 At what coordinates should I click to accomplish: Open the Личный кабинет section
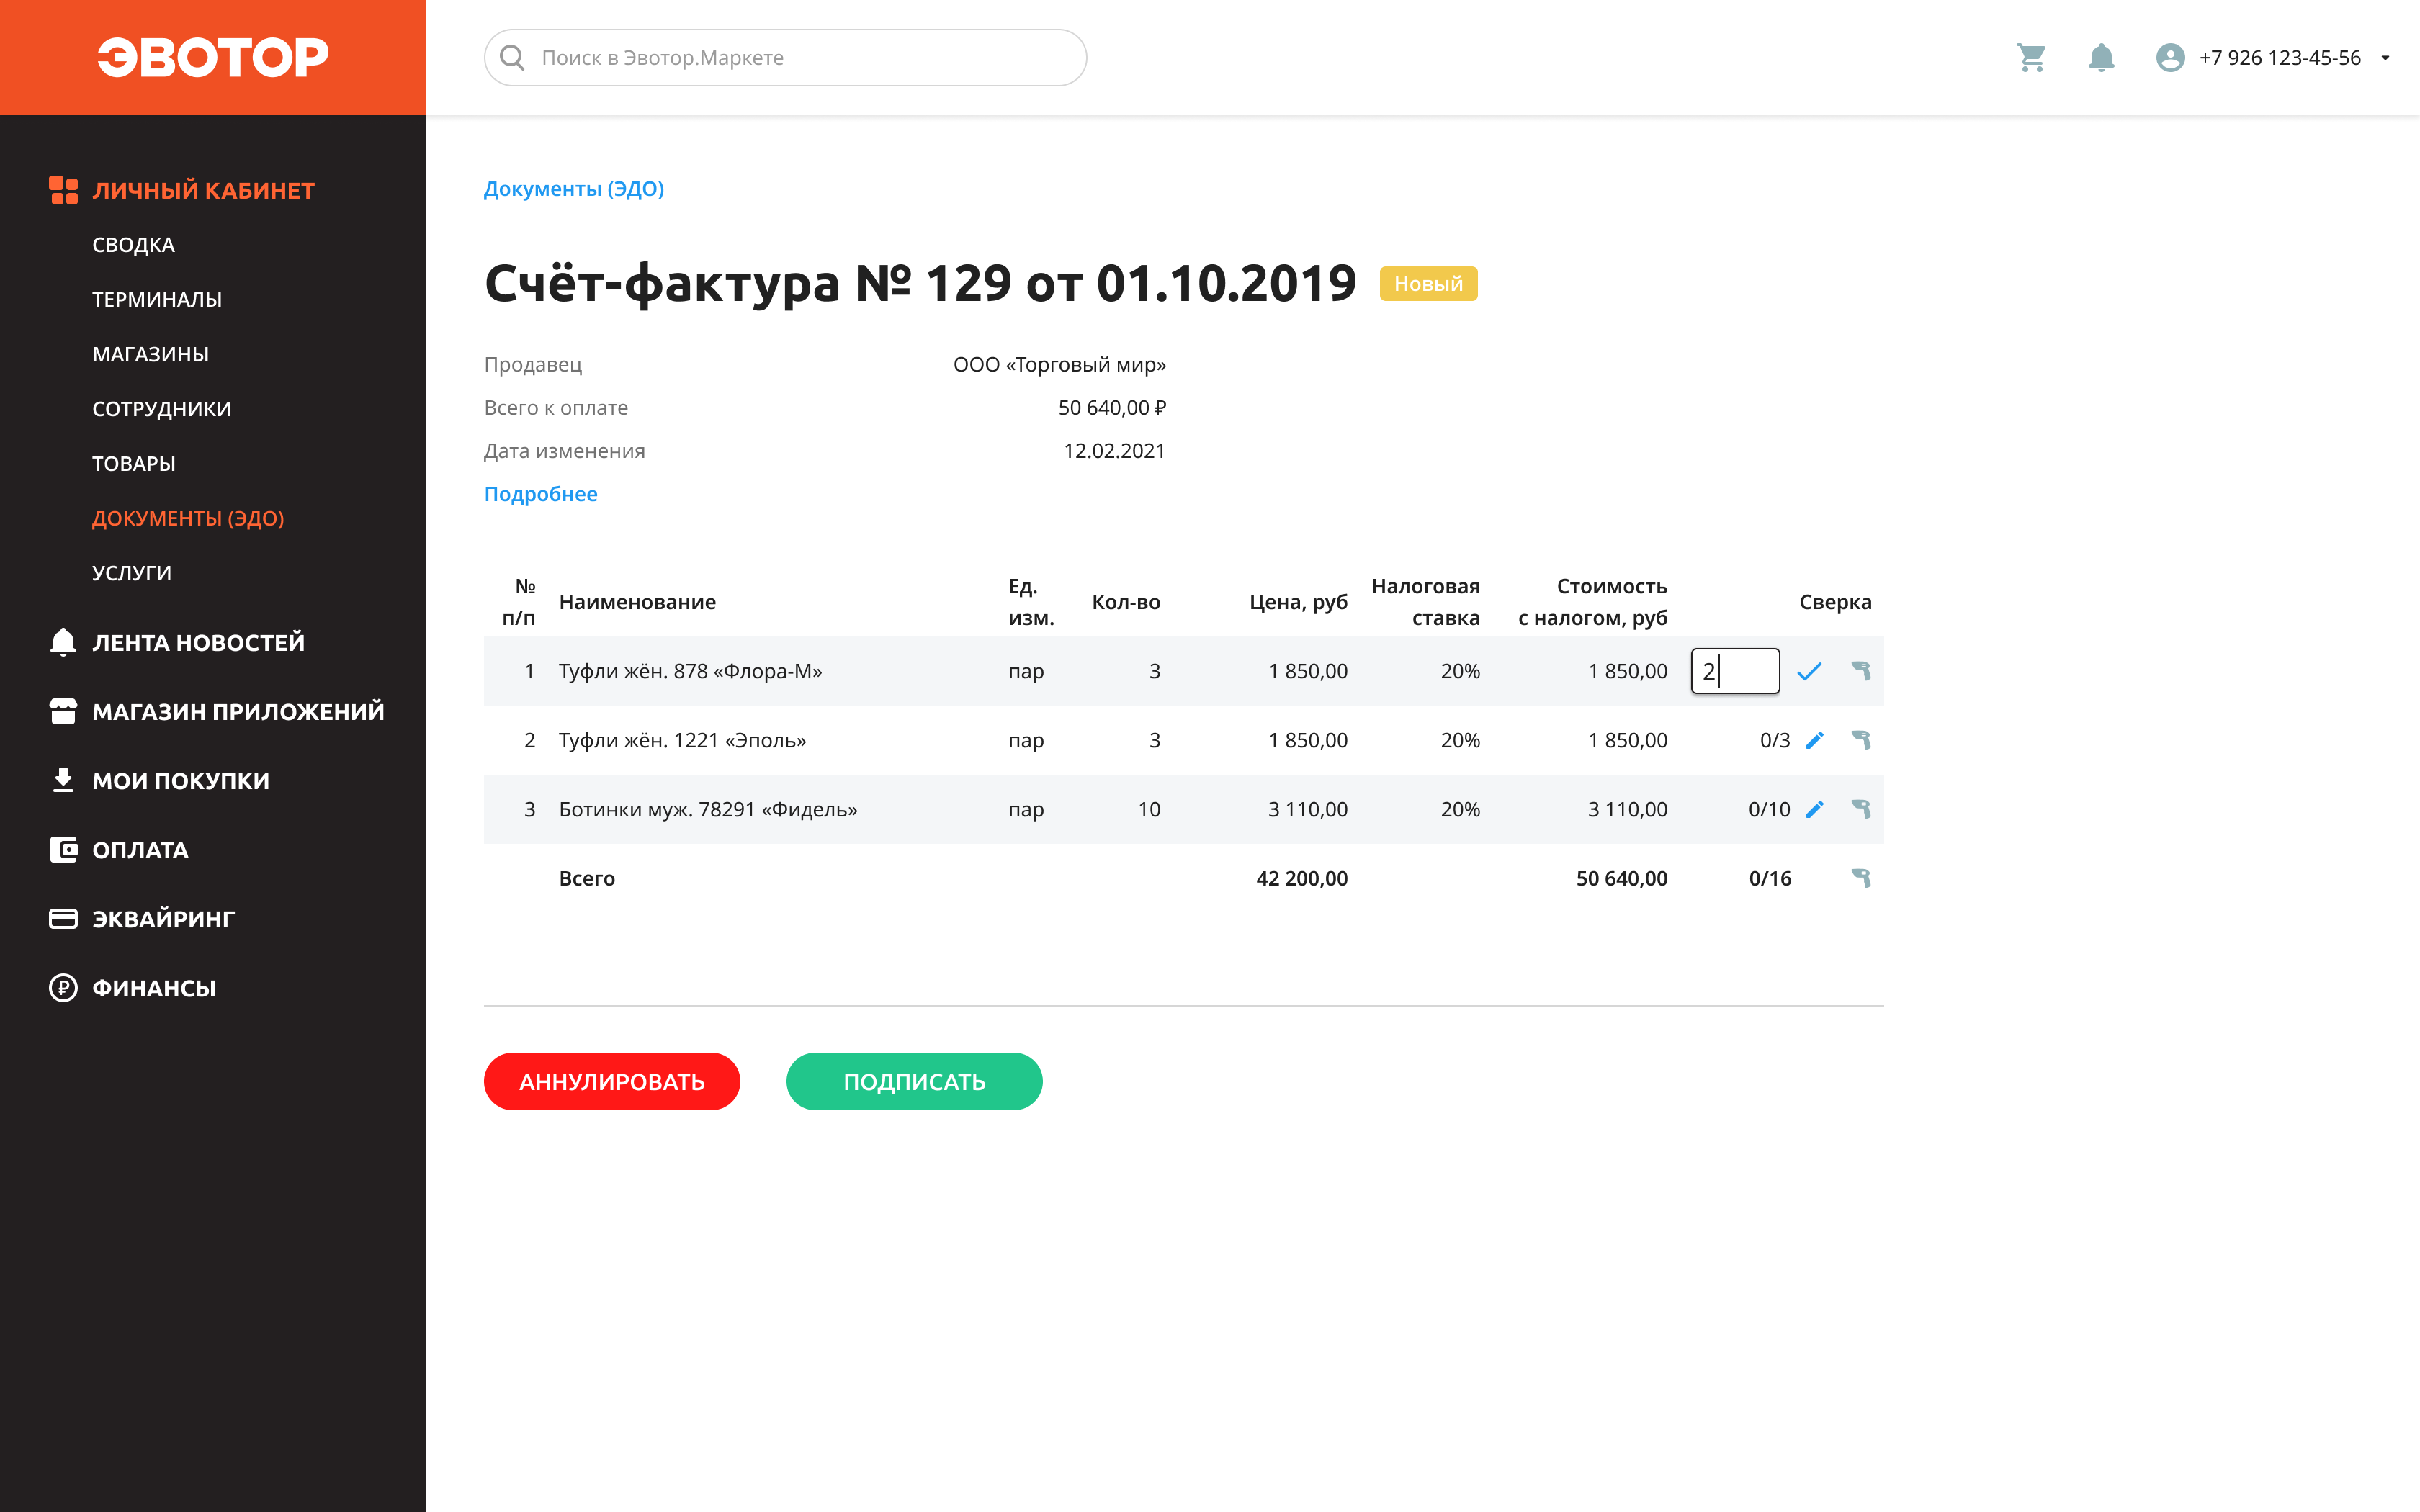pyautogui.click(x=203, y=190)
